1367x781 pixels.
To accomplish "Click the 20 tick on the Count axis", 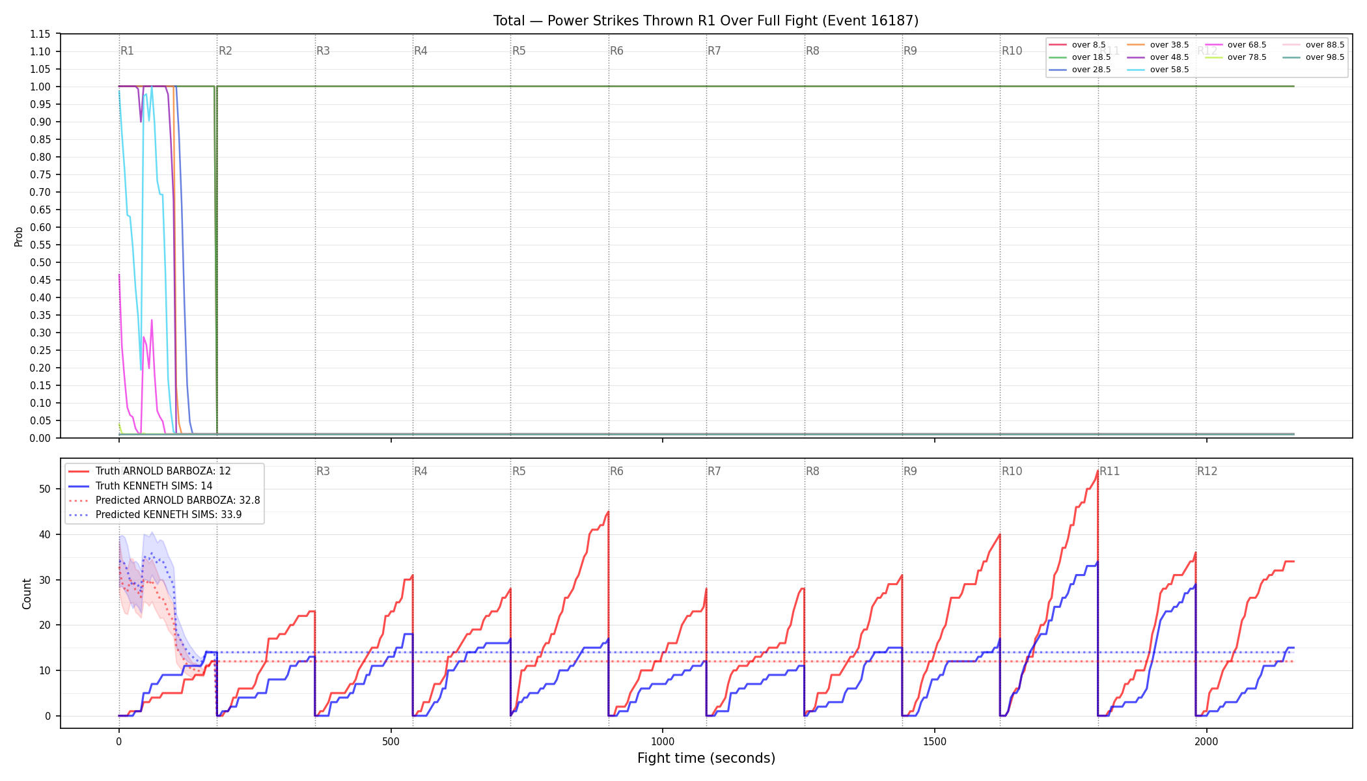I will click(x=45, y=625).
